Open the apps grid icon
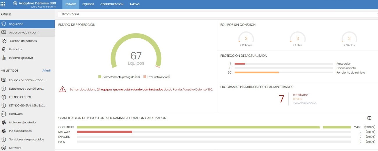This screenshot has width=378, height=151. pyautogui.click(x=3, y=4)
